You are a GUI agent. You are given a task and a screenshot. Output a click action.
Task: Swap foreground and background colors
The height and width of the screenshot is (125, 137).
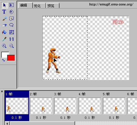3,60
